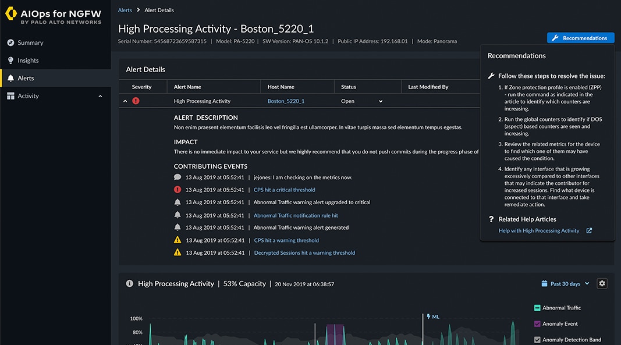Click the bell icon beside notification rule hit
The height and width of the screenshot is (345, 621).
[178, 215]
